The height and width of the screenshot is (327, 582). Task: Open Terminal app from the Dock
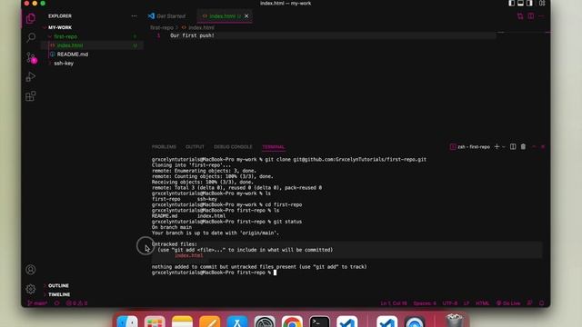point(319,321)
